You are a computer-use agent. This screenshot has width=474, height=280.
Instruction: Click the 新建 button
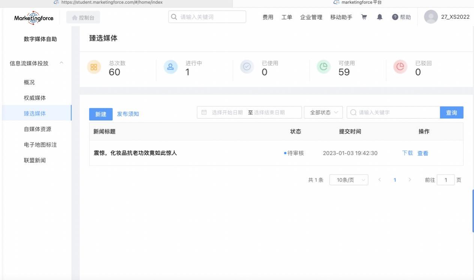100,114
